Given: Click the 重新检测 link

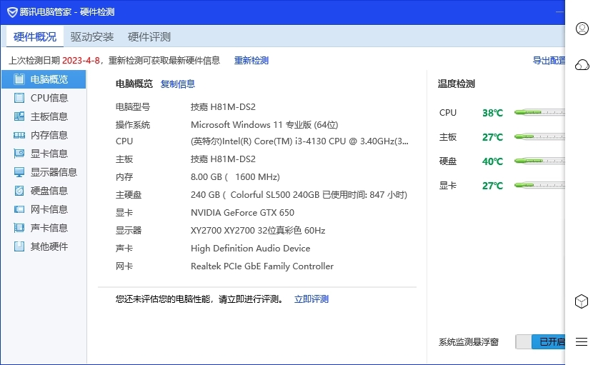Looking at the screenshot, I should [251, 61].
